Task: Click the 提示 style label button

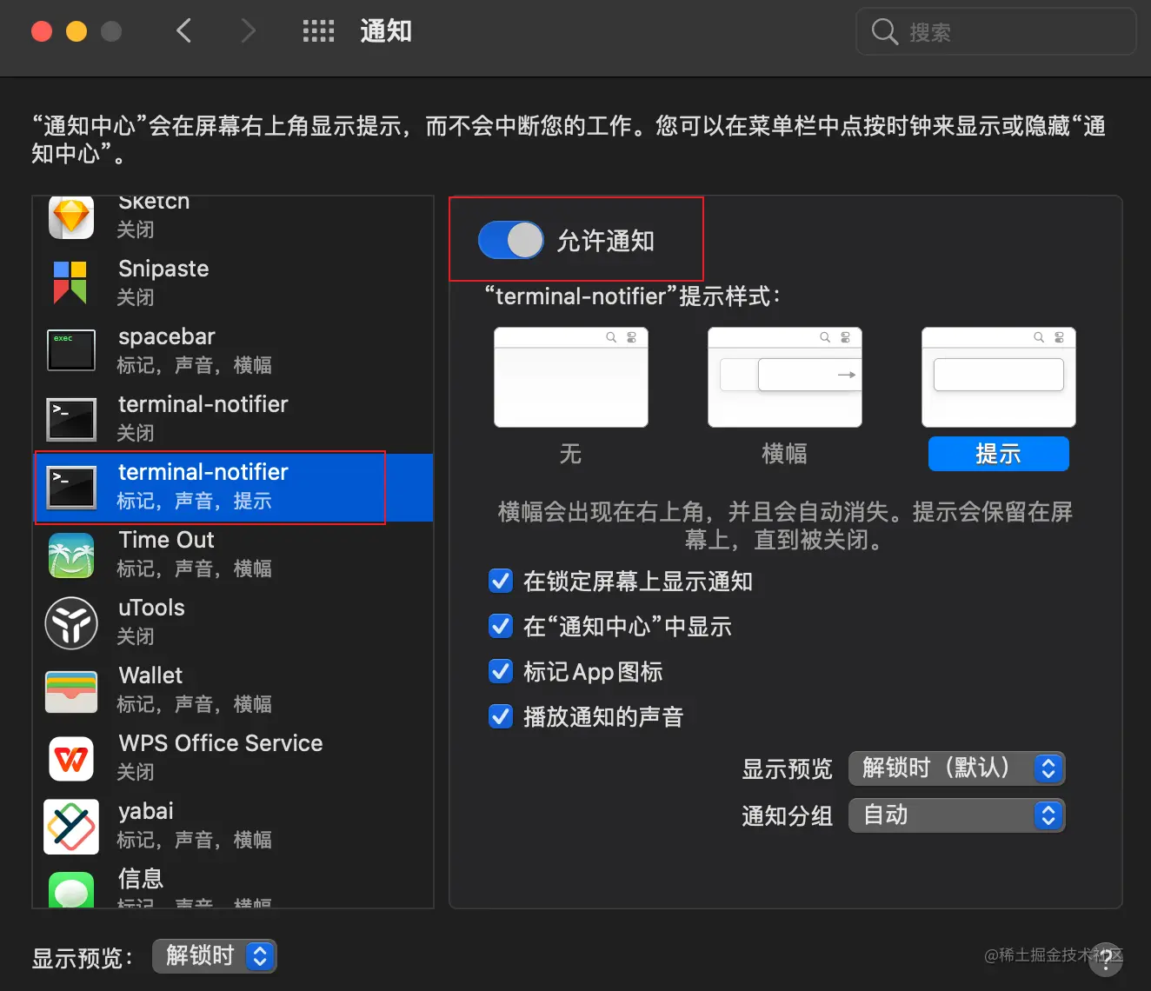Action: [999, 454]
